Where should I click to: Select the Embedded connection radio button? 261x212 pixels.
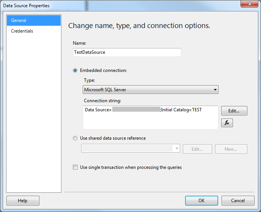point(75,70)
